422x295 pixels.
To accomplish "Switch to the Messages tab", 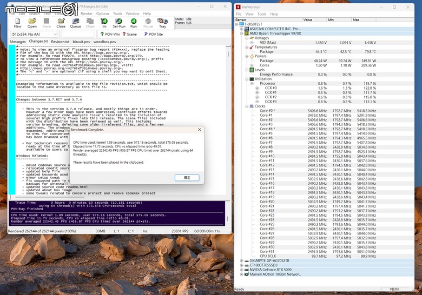I will pos(17,42).
